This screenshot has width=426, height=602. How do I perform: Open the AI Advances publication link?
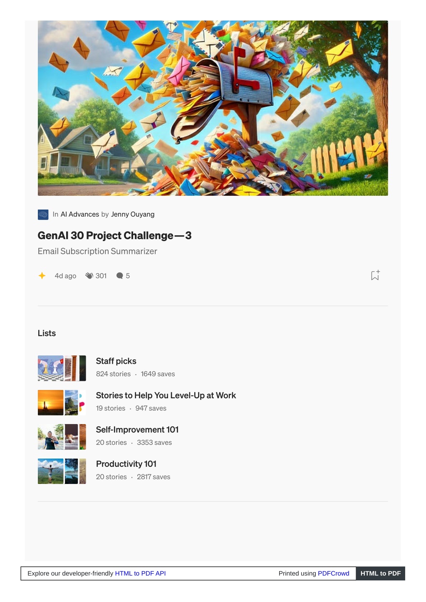pyautogui.click(x=80, y=215)
